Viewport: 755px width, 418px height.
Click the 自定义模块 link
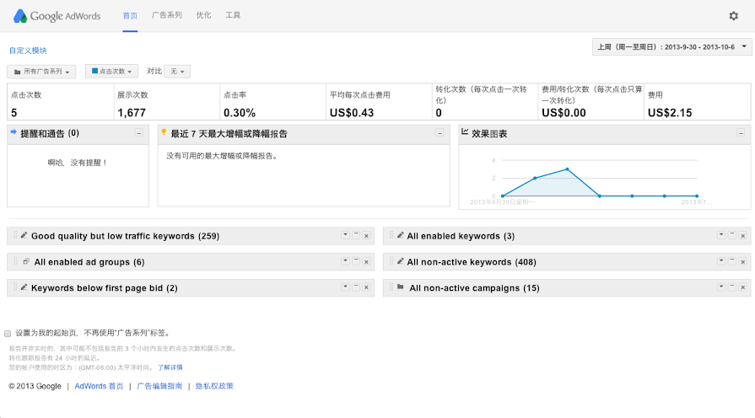pyautogui.click(x=28, y=51)
